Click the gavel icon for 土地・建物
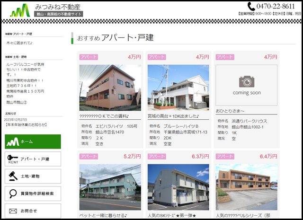The width and height of the screenshot is (303, 220). coord(13,176)
